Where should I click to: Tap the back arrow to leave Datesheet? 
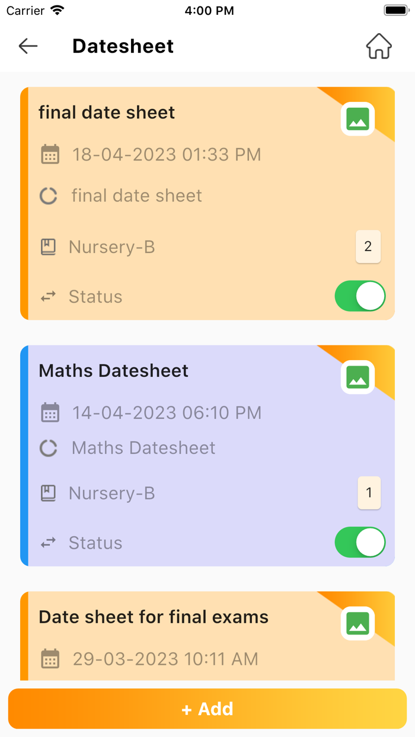28,46
